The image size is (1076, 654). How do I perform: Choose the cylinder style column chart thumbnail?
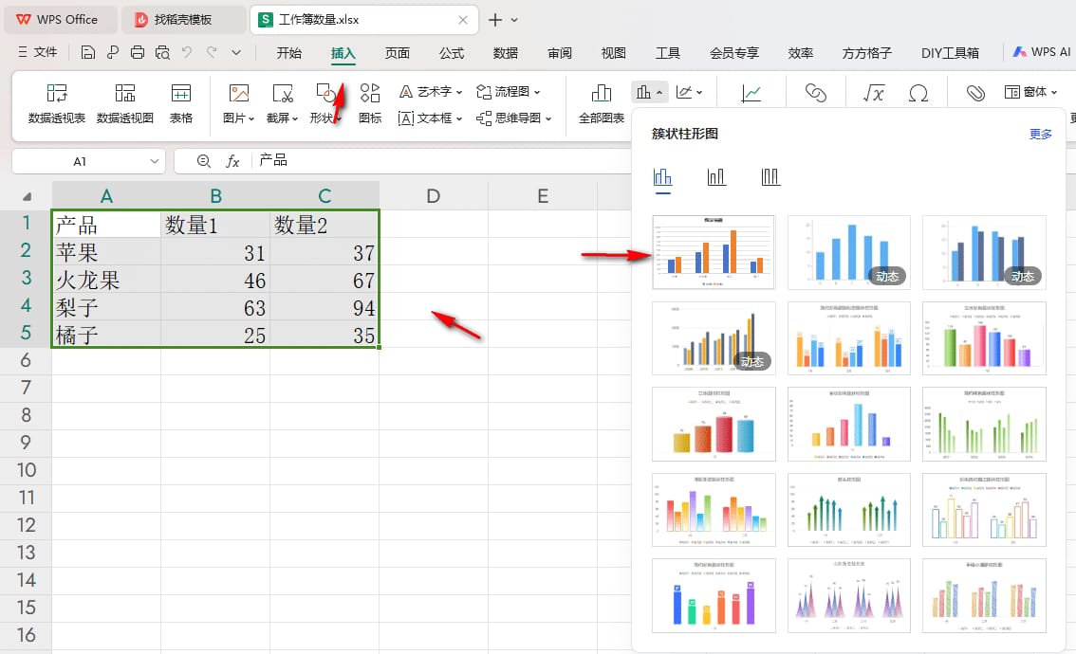point(714,424)
